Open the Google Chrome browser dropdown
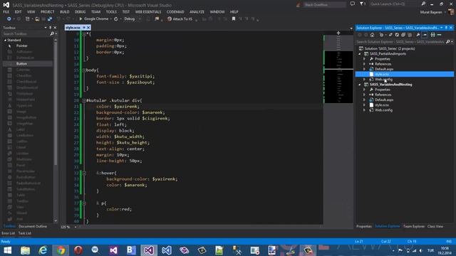Image resolution: width=456 pixels, height=256 pixels. point(111,19)
